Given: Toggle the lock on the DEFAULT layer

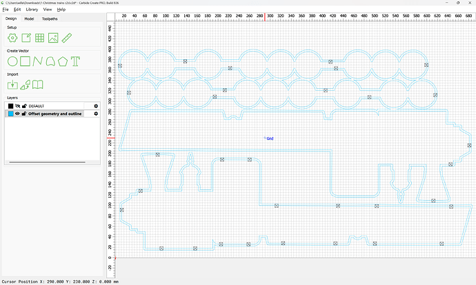Looking at the screenshot, I should (24, 106).
